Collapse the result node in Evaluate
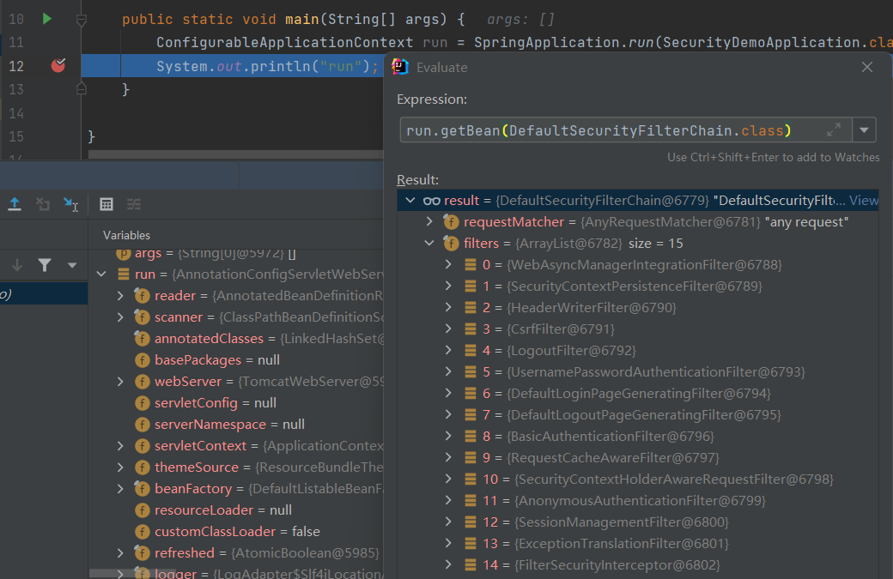Image resolution: width=893 pixels, height=579 pixels. pyautogui.click(x=410, y=200)
